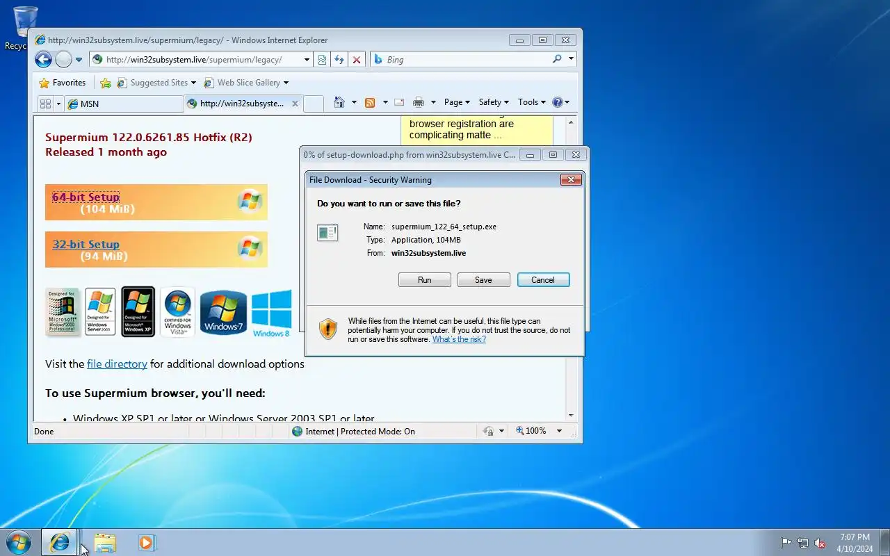
Task: Click the Add to Favorites Bar icon
Action: (x=106, y=83)
